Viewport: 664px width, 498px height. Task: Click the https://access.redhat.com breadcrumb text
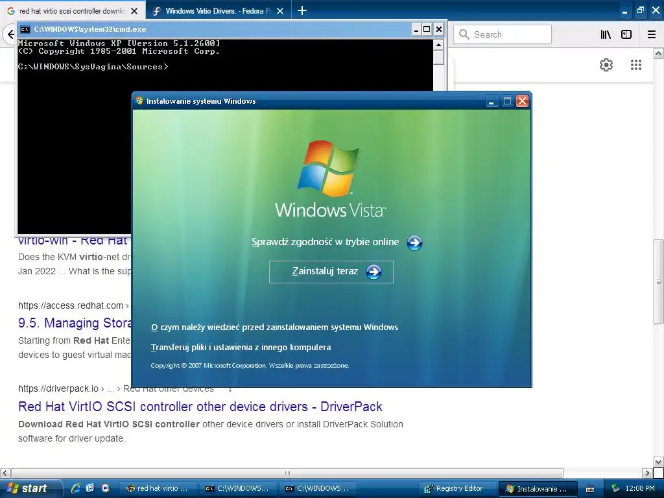(x=70, y=306)
